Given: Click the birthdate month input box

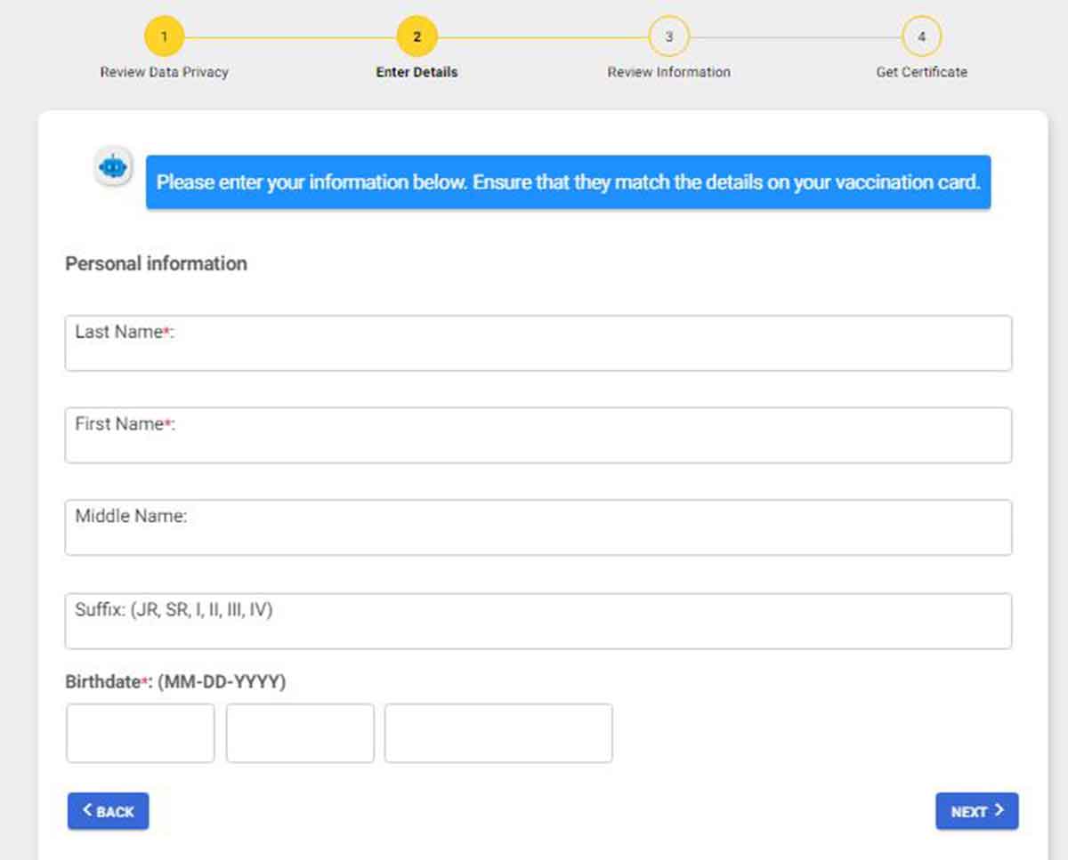Looking at the screenshot, I should [x=140, y=733].
